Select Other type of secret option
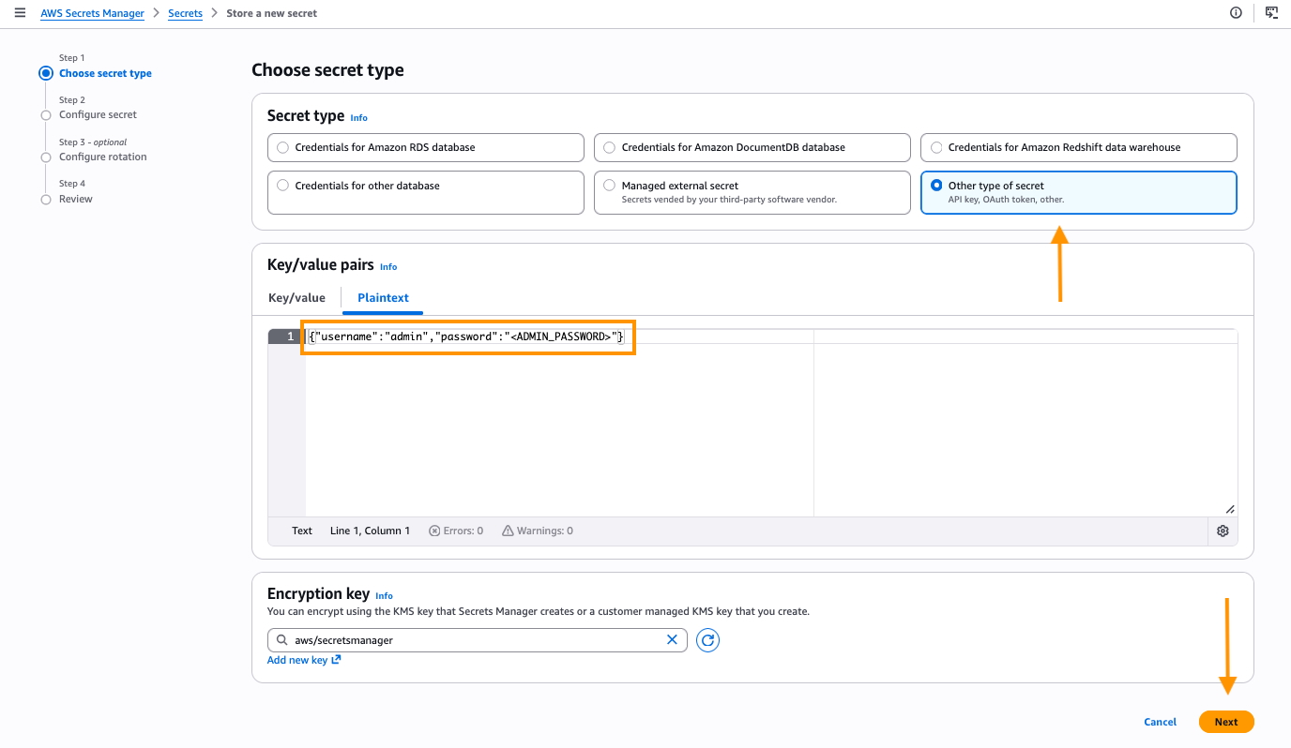 click(x=1079, y=192)
